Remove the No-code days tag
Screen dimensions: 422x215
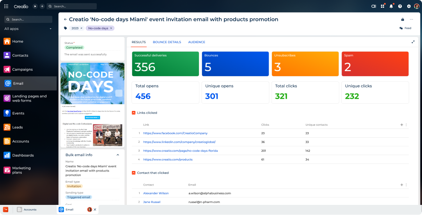pyautogui.click(x=111, y=28)
